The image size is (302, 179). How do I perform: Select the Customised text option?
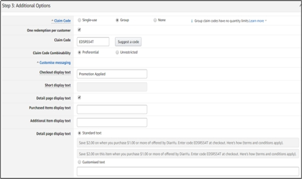pyautogui.click(x=79, y=162)
